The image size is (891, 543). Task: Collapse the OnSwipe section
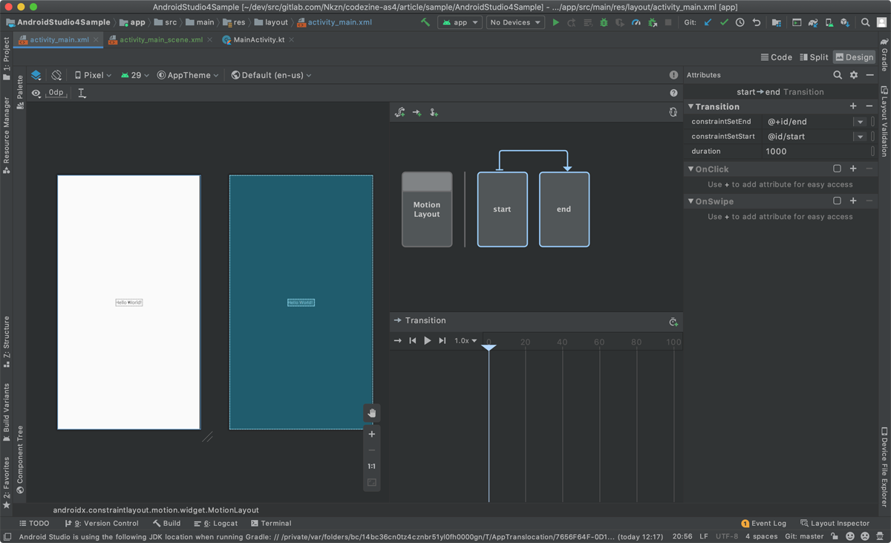(691, 201)
